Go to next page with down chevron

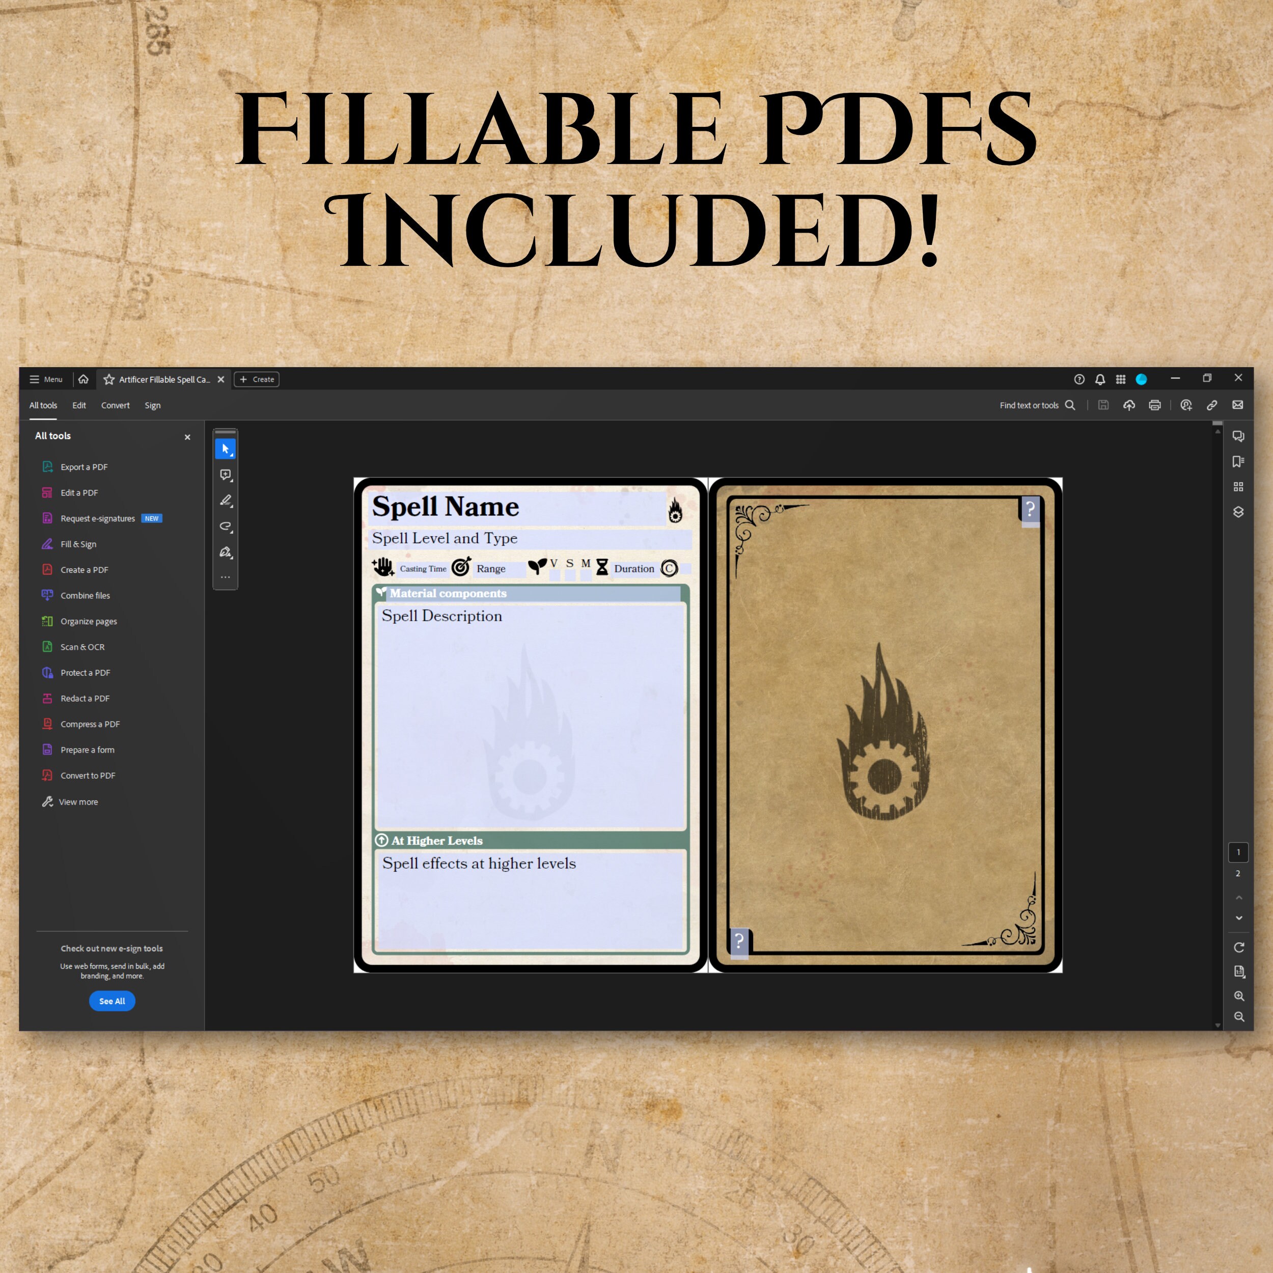tap(1239, 918)
